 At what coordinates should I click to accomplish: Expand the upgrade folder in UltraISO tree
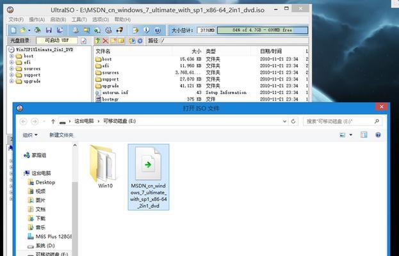(12, 81)
